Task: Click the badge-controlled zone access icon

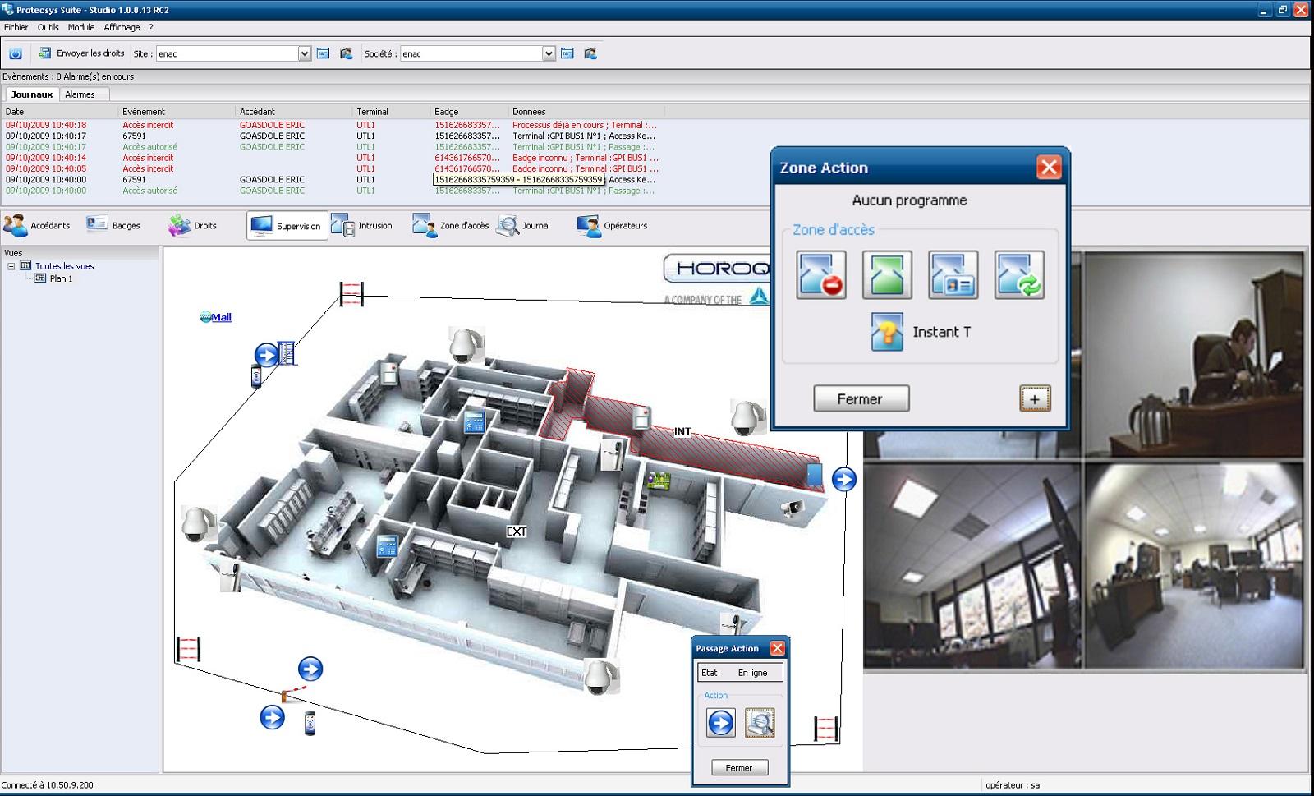Action: coord(953,274)
